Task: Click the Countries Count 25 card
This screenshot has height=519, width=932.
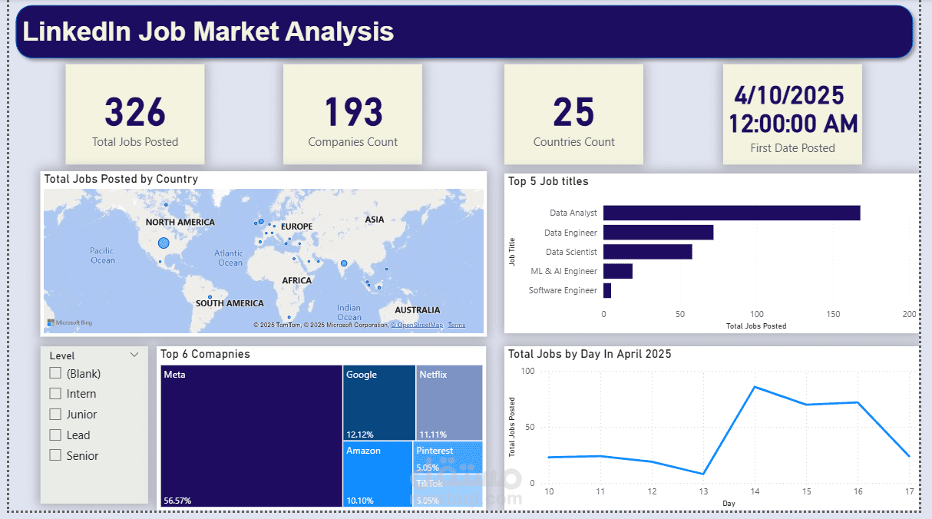Action: pyautogui.click(x=573, y=114)
